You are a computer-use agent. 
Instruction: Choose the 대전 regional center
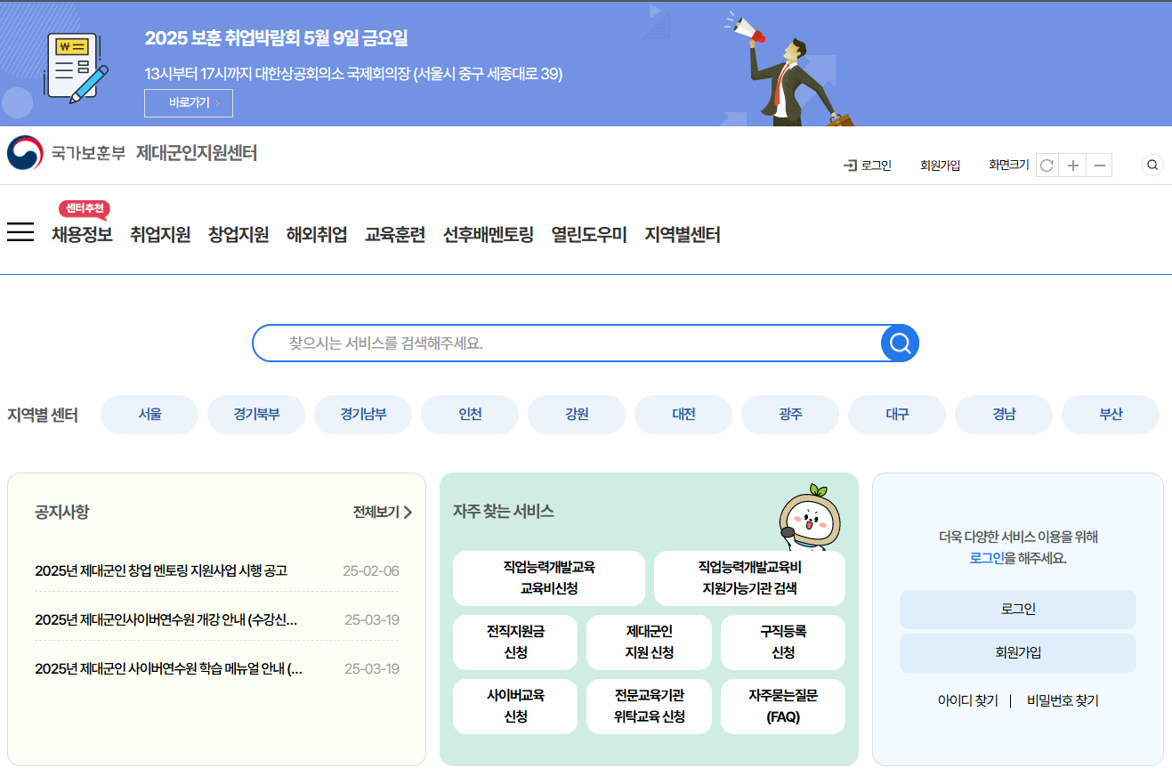[x=683, y=414]
